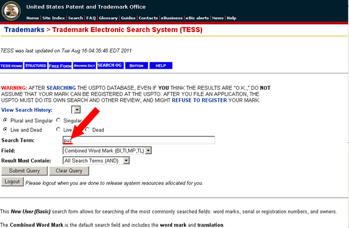Viewport: 349px width, 228px height.
Task: Click the USPTO eagle seal logo
Action: coord(11,11)
